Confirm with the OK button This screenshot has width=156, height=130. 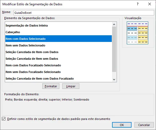(x=122, y=125)
